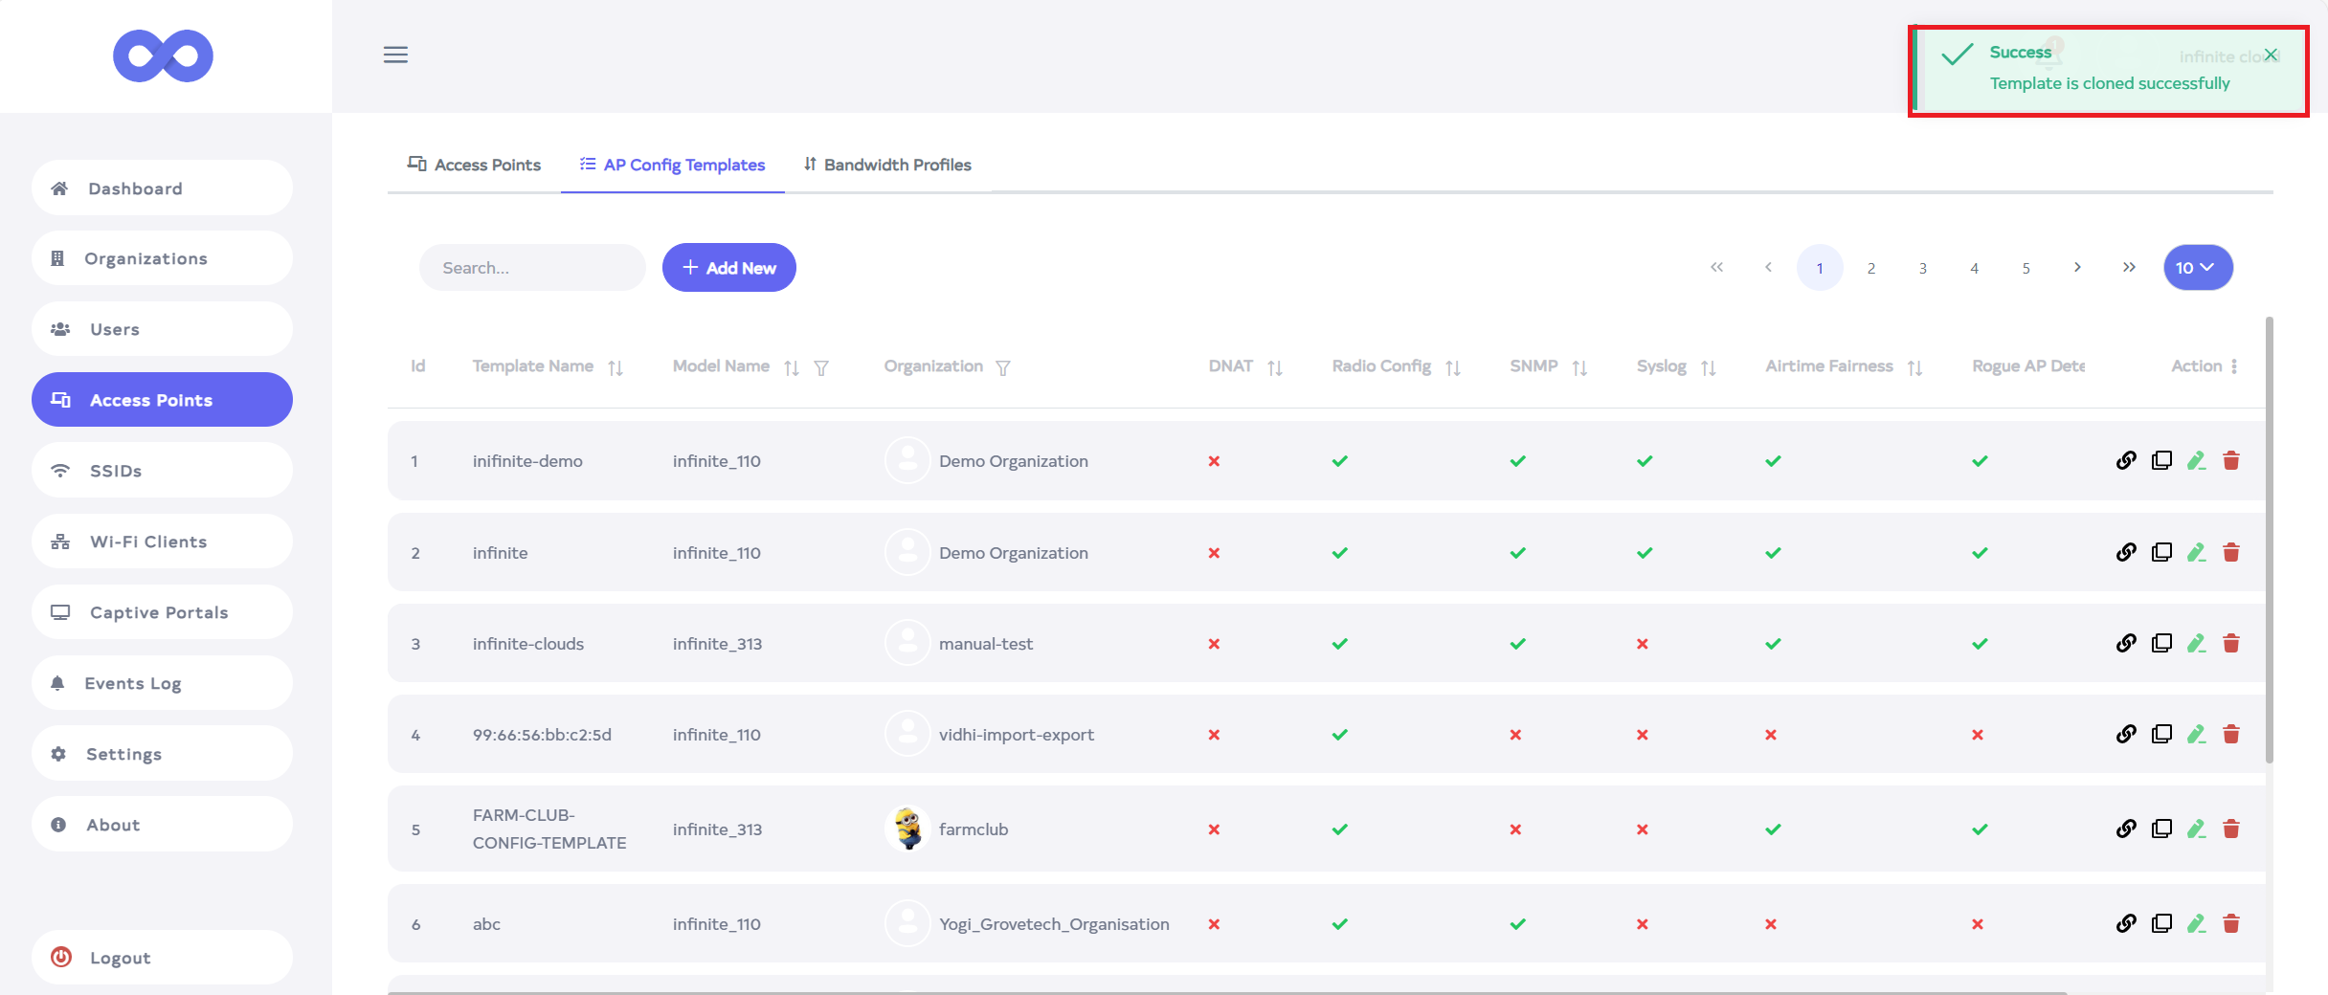
Task: Go to page 3 of results
Action: click(x=1922, y=269)
